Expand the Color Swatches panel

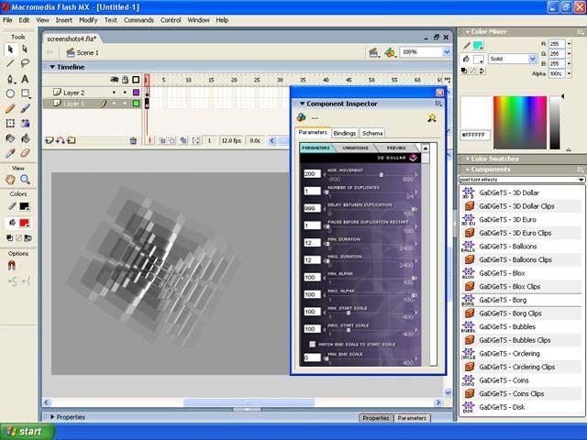coord(495,158)
